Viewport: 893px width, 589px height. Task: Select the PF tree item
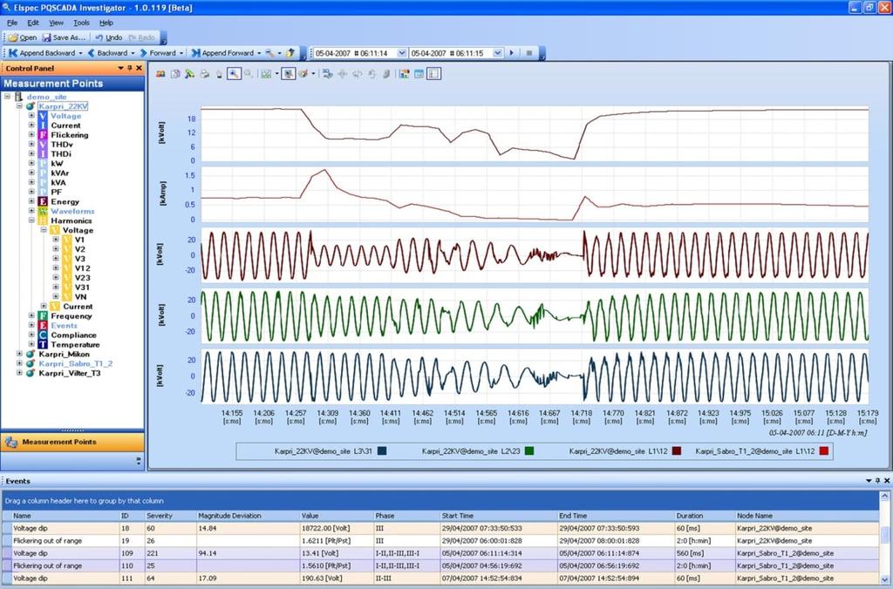[57, 193]
